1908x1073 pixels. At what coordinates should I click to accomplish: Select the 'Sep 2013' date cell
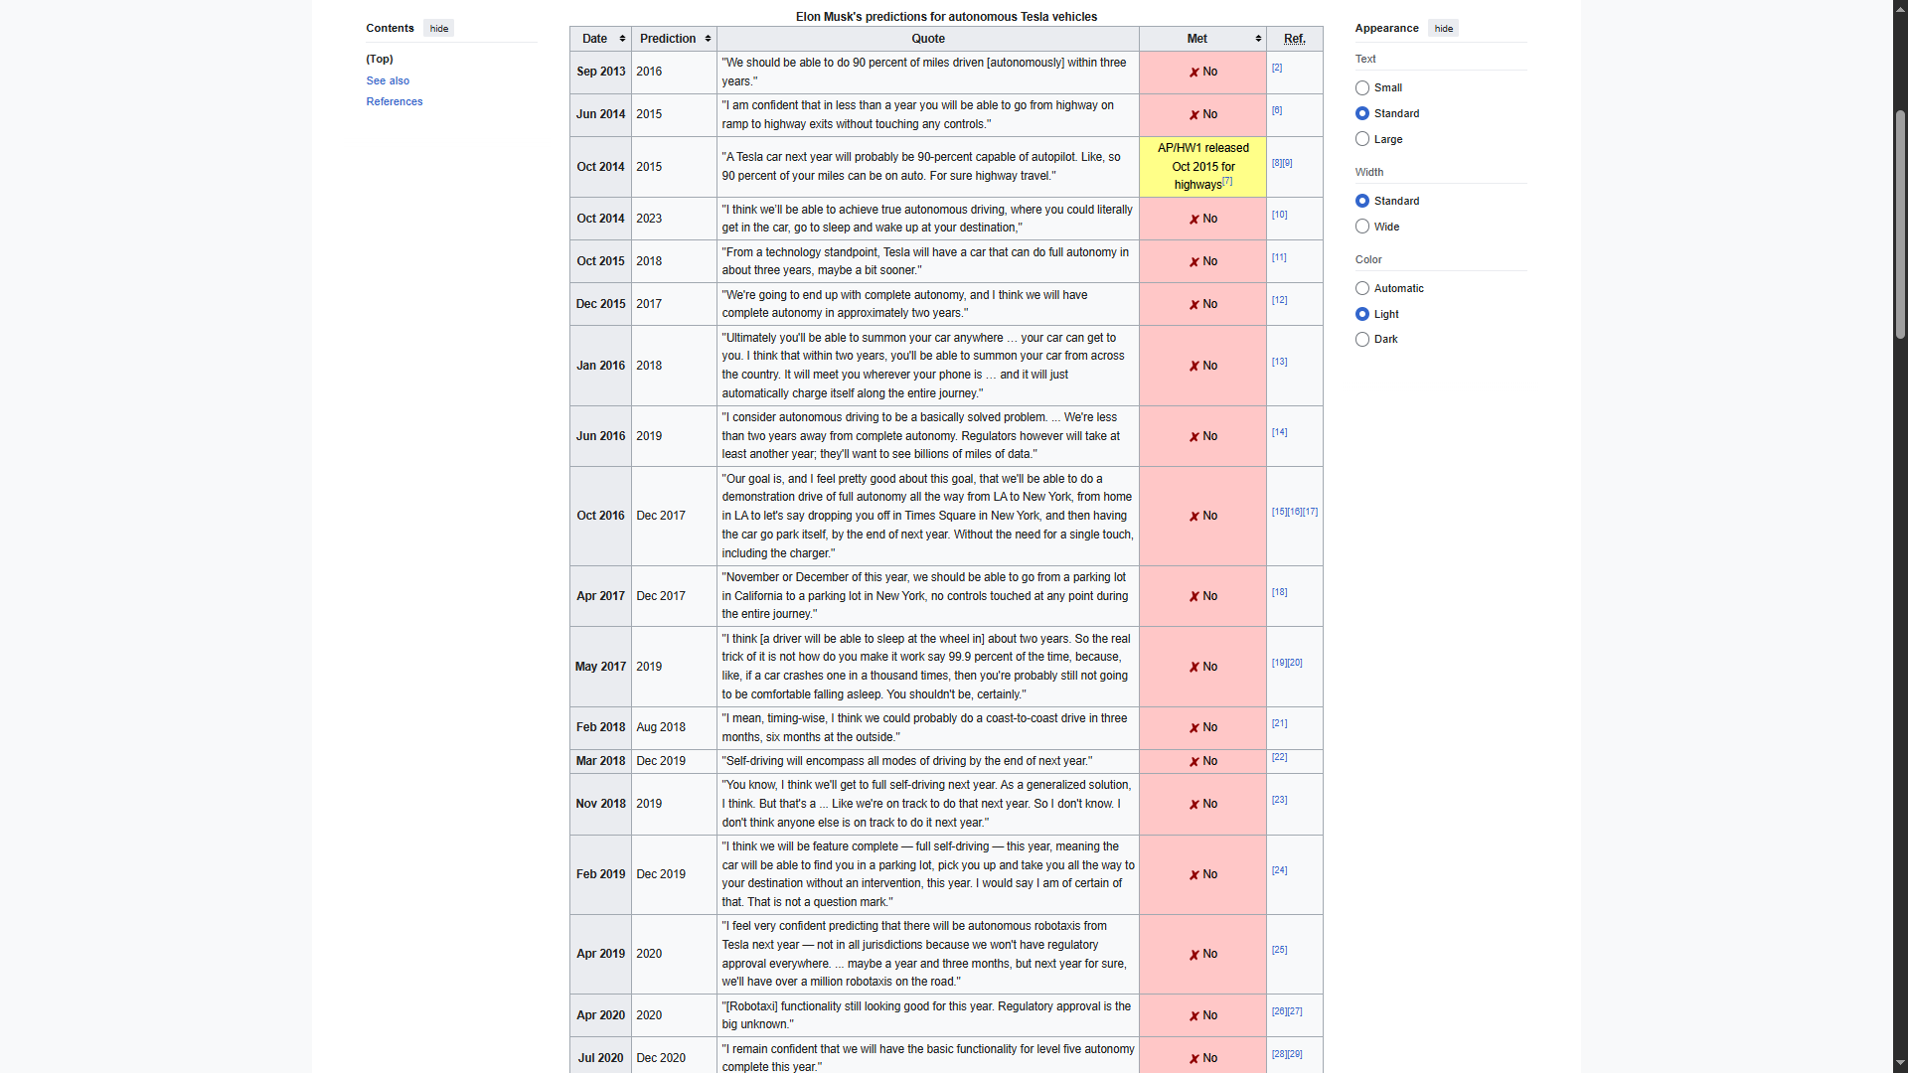click(x=600, y=73)
